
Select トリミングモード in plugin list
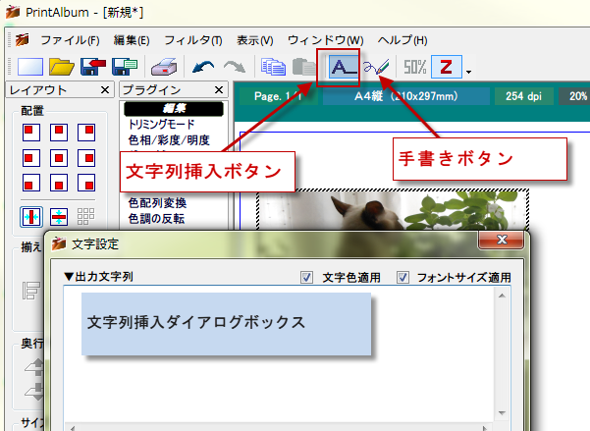click(162, 125)
